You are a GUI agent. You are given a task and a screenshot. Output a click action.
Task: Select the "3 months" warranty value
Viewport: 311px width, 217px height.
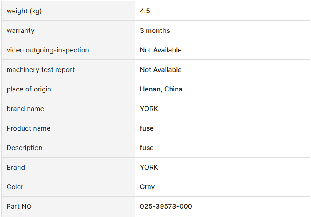coord(155,31)
